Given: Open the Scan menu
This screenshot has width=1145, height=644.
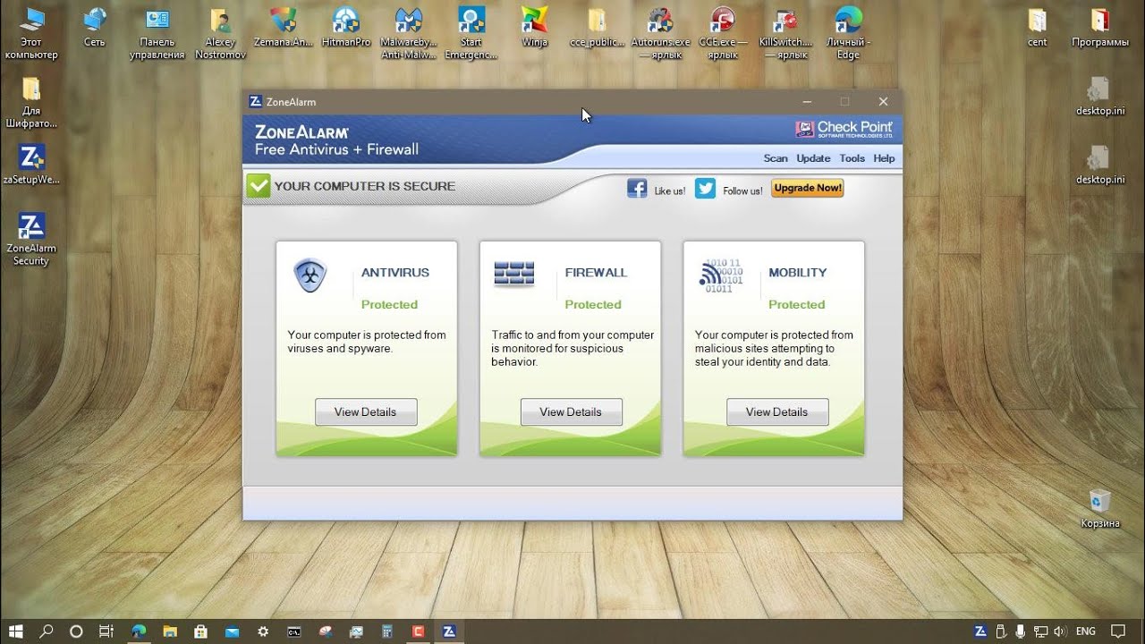Looking at the screenshot, I should (x=776, y=158).
